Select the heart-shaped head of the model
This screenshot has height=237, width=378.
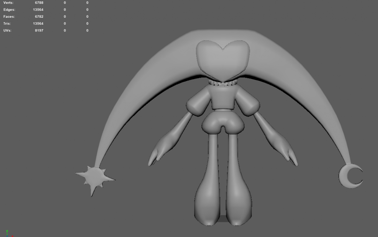(x=223, y=61)
